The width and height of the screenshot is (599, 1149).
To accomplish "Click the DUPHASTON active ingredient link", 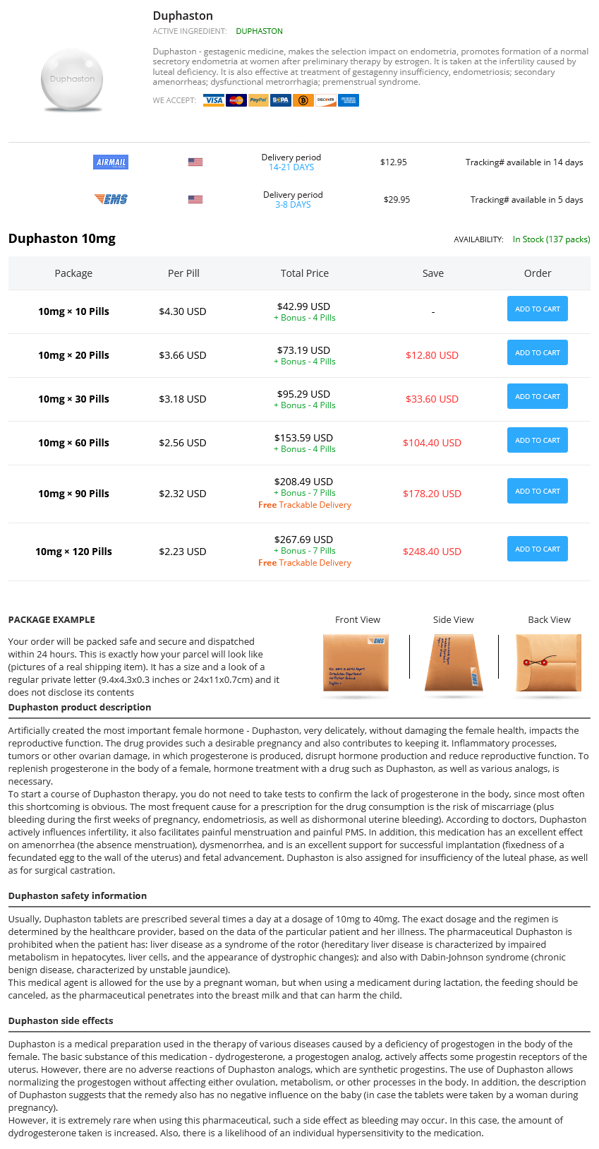I will [259, 31].
